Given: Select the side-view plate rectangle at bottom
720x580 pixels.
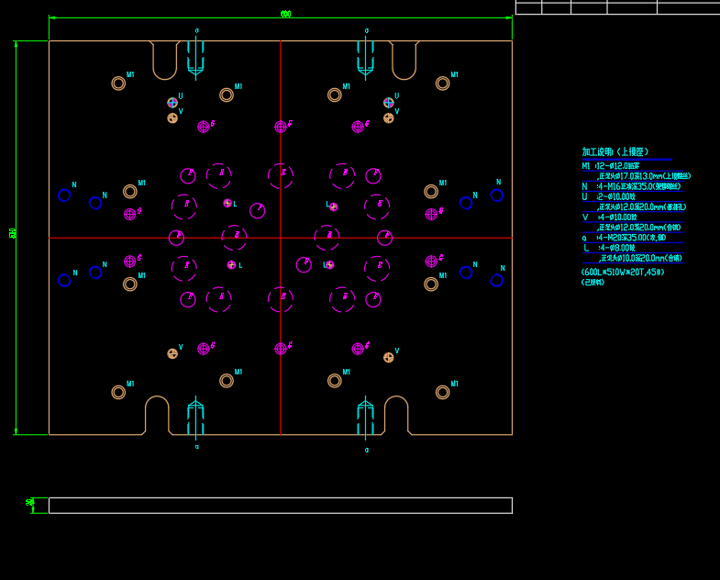Looking at the screenshot, I should point(280,506).
